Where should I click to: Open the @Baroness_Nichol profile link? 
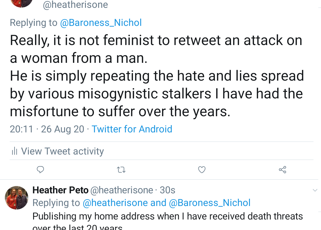[101, 22]
